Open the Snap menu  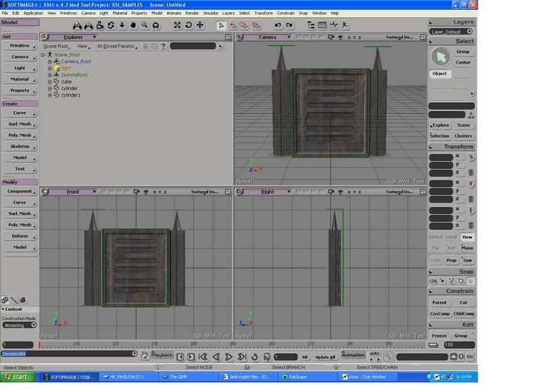click(303, 13)
